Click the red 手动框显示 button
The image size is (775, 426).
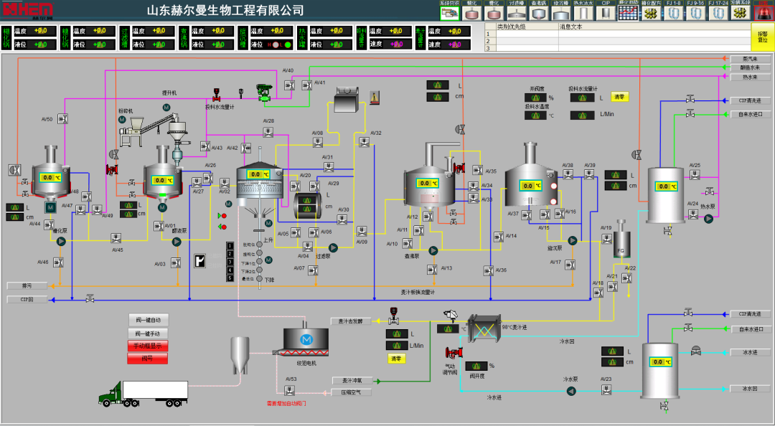[x=148, y=346]
